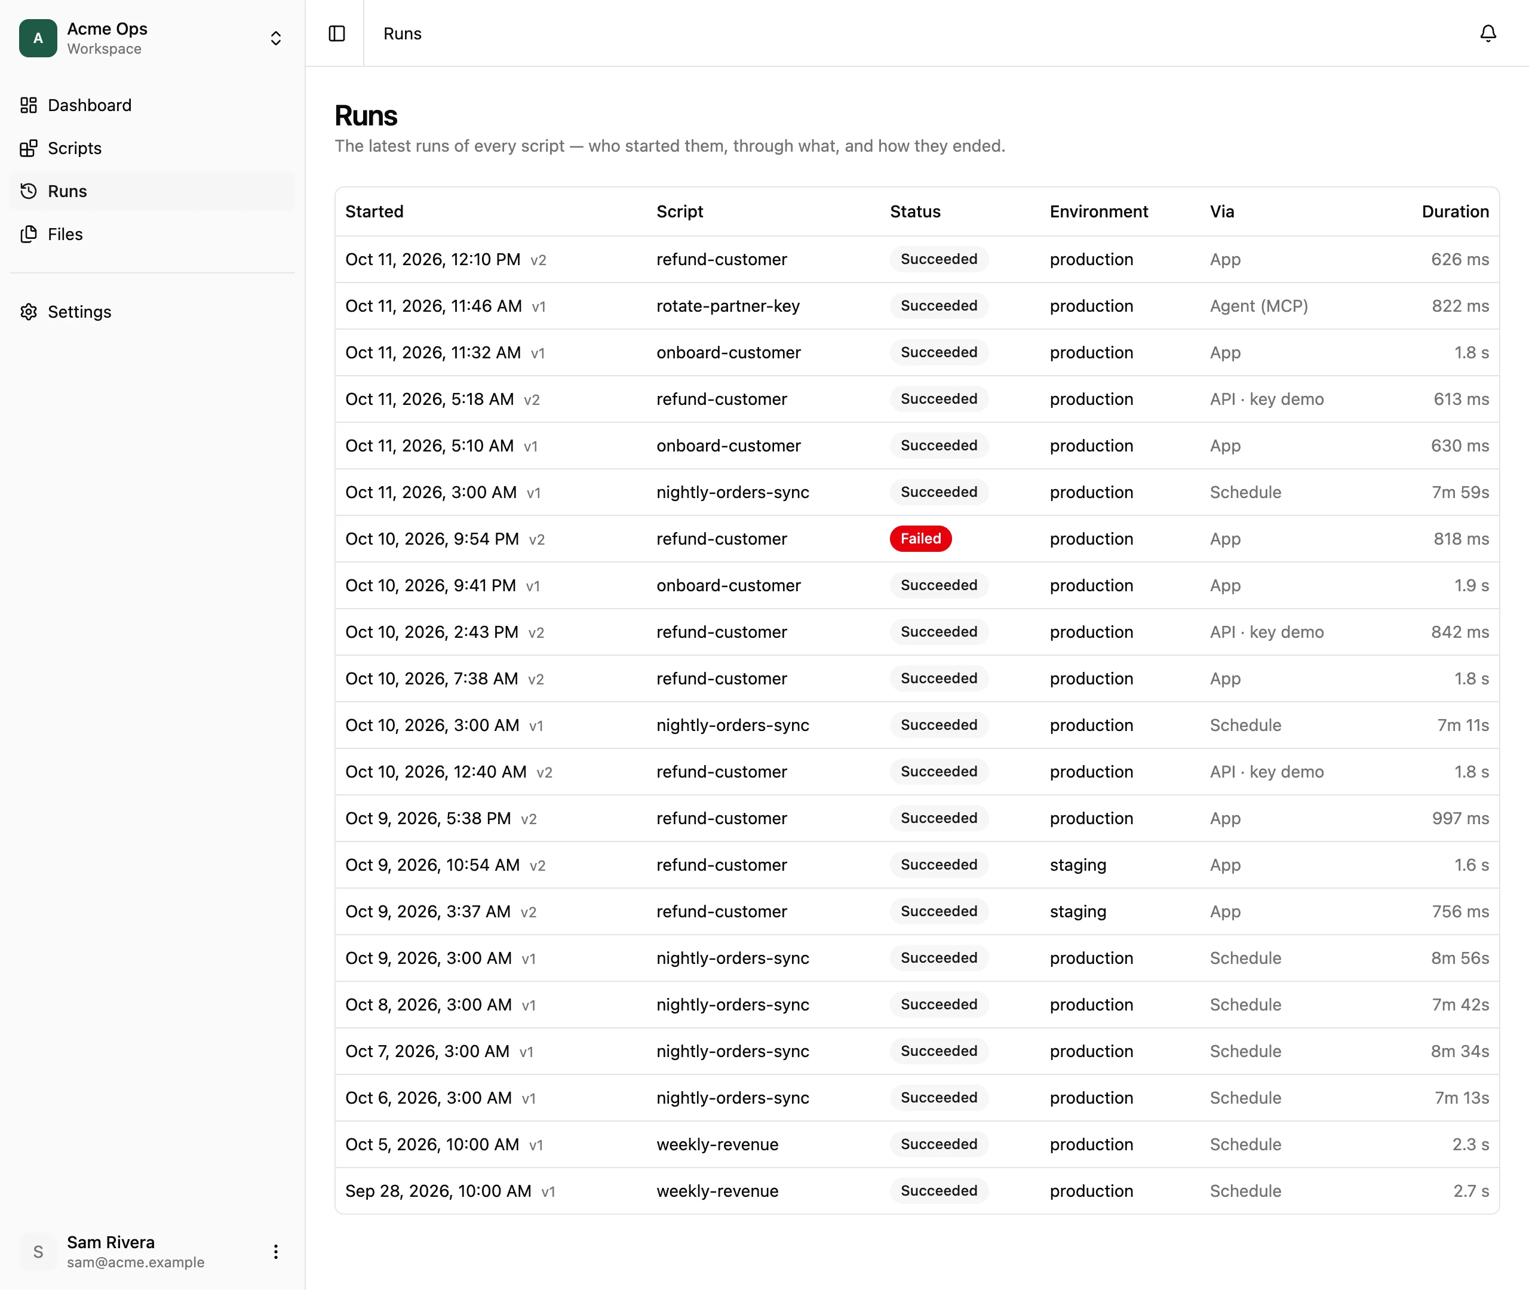
Task: Click the 7m 59s duration value
Action: pos(1460,492)
